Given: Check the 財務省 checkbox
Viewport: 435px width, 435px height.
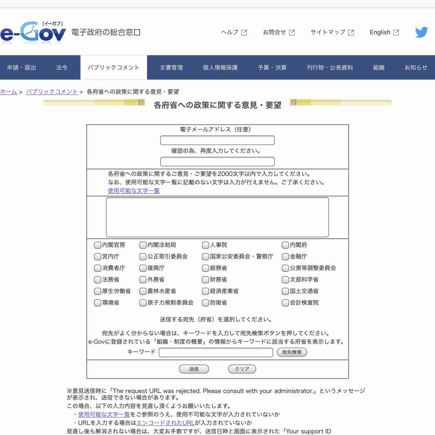Looking at the screenshot, I should (206, 280).
